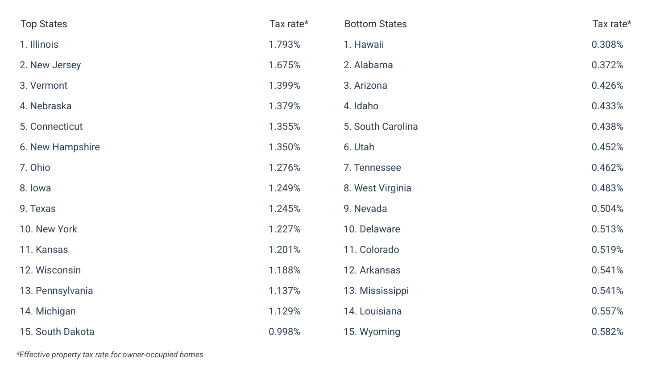Select the Illinois row entry
This screenshot has width=647, height=368.
(39, 45)
